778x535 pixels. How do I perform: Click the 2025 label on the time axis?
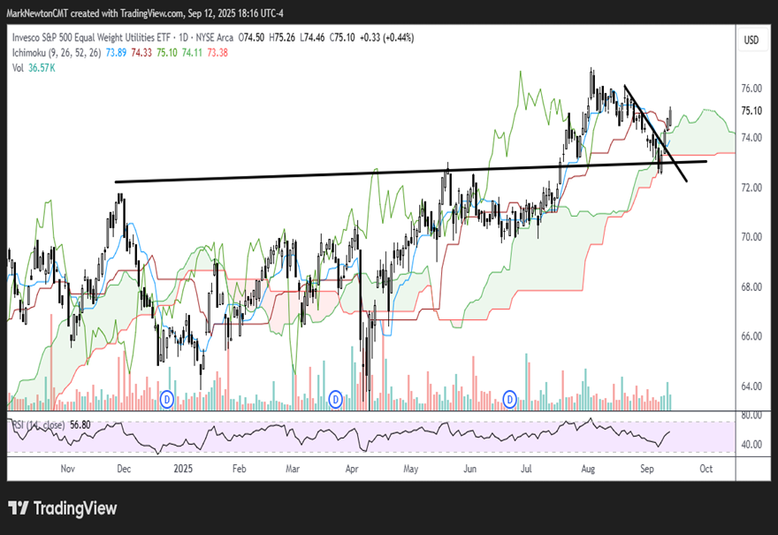[183, 469]
